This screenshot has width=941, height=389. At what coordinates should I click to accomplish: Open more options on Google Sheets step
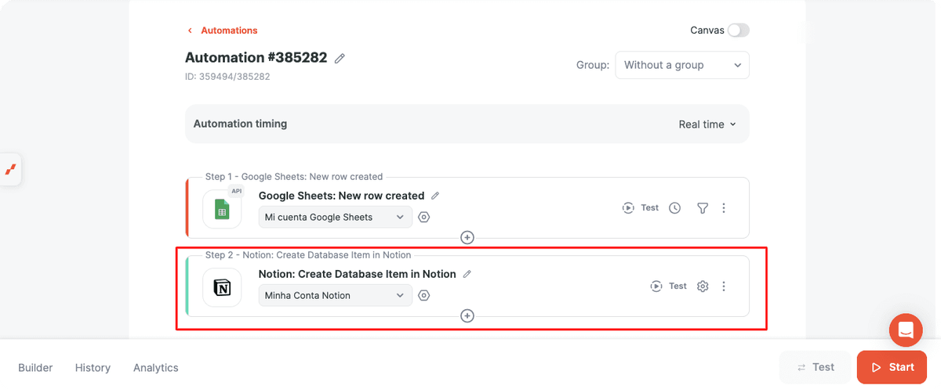point(724,208)
